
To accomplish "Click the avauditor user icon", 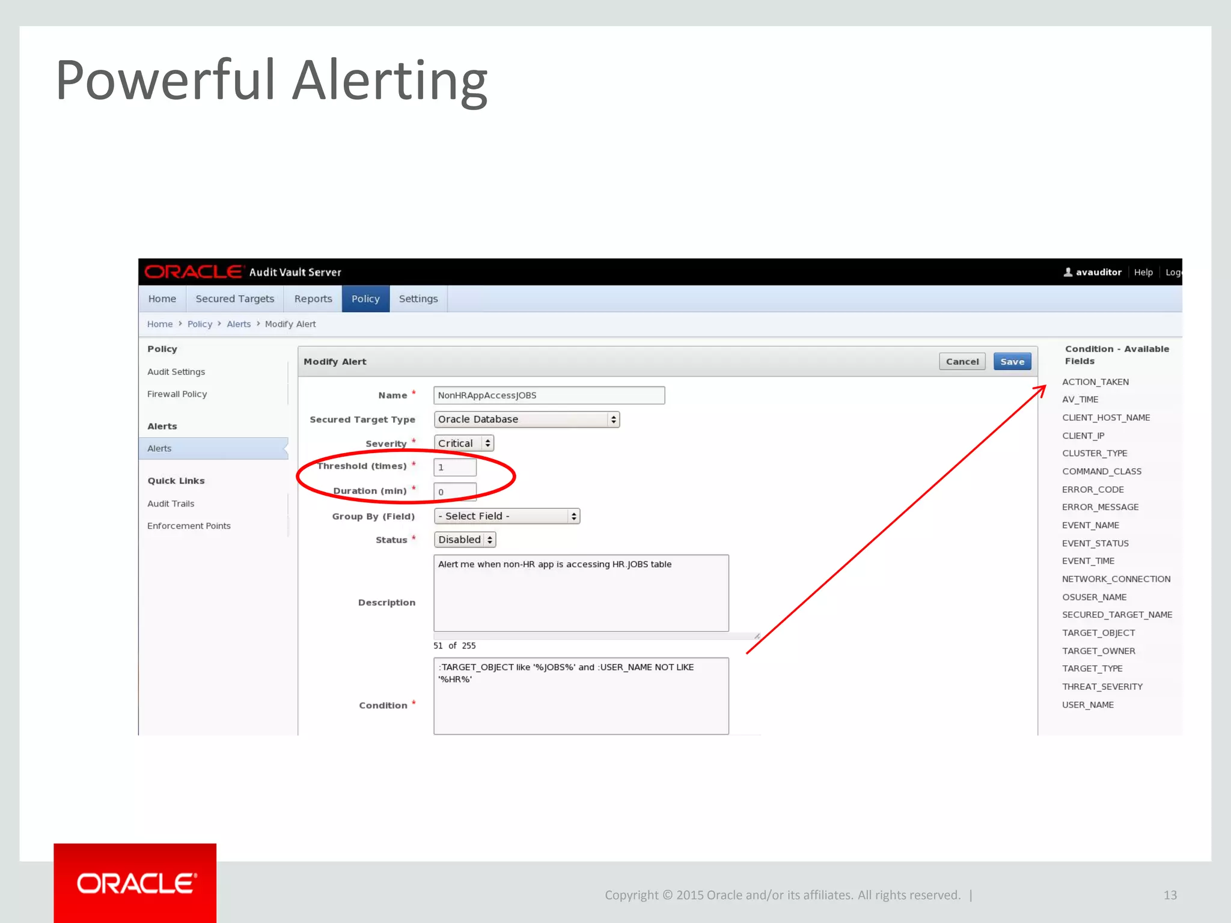I will click(x=1068, y=272).
